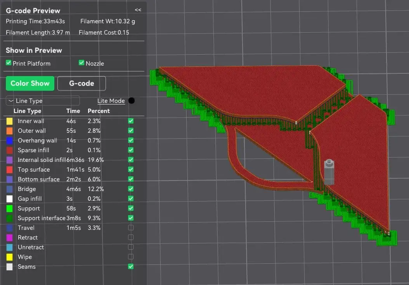Click the white Gap infill swatch
Image resolution: width=409 pixels, height=285 pixels.
tap(9, 199)
